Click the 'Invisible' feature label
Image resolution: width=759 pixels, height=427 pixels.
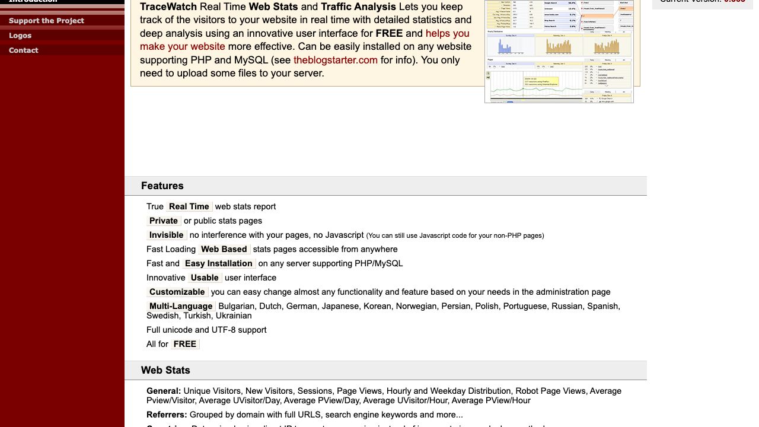(167, 235)
